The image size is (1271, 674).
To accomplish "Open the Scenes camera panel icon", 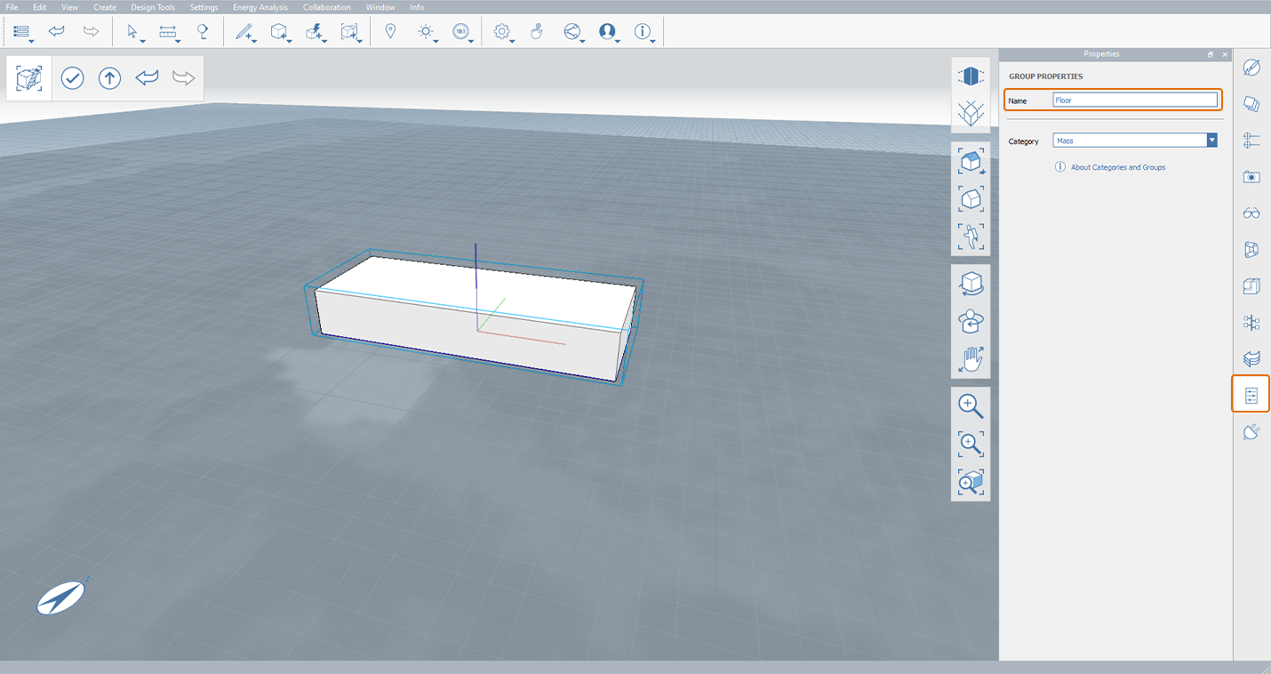I will [1251, 177].
